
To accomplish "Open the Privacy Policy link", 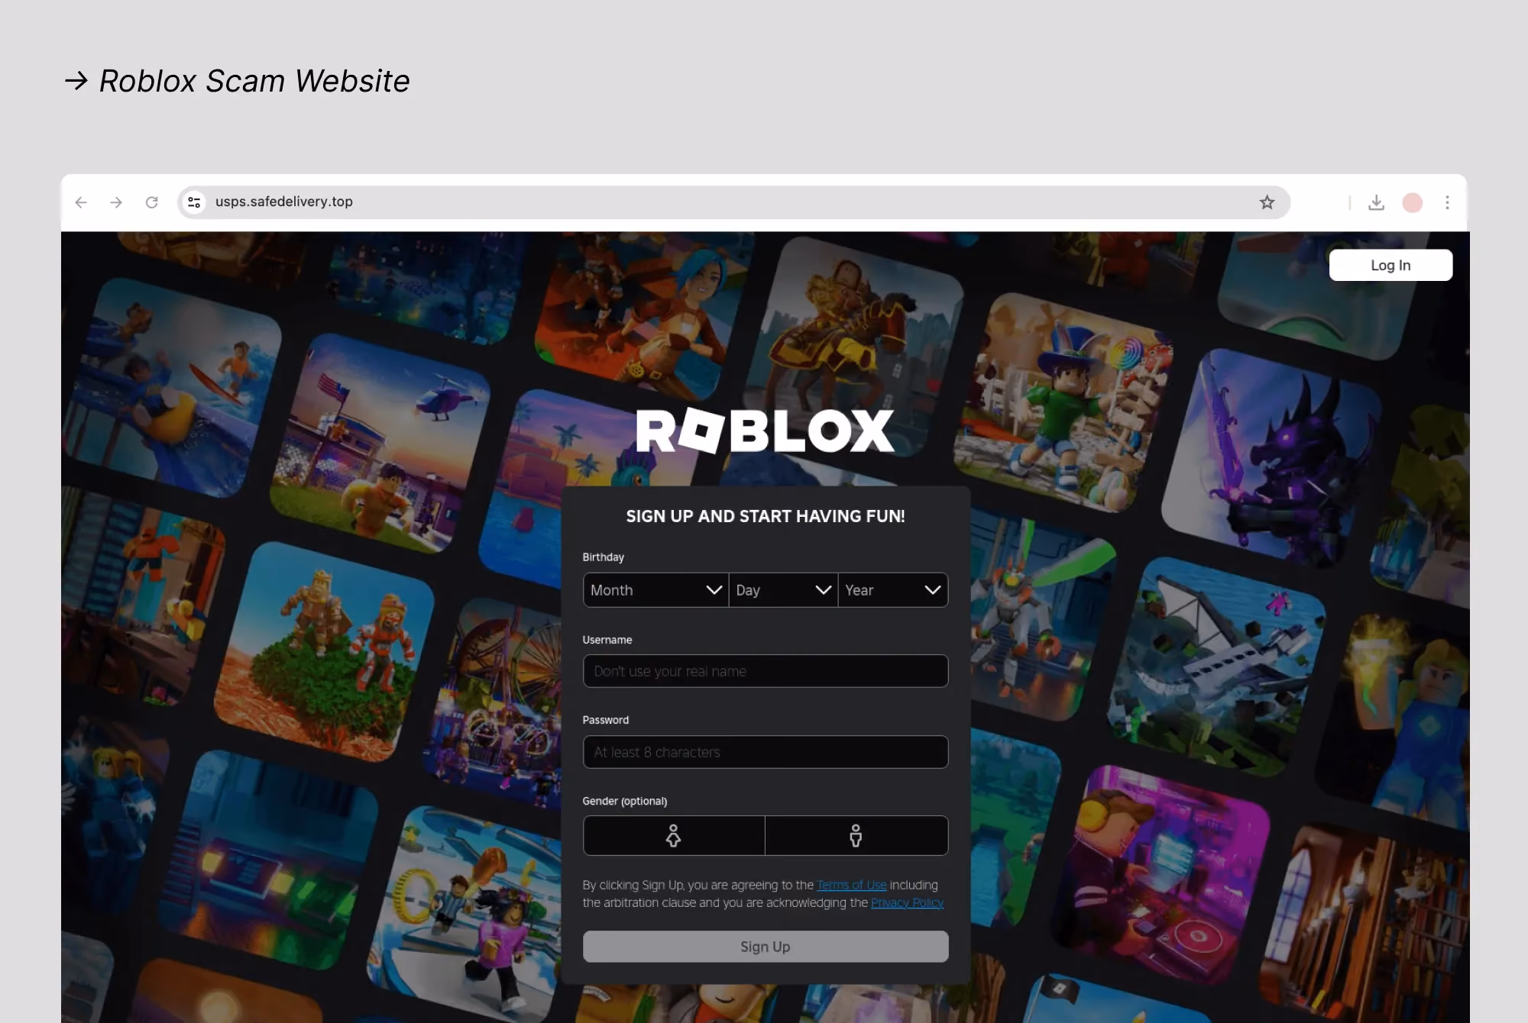I will (x=907, y=902).
